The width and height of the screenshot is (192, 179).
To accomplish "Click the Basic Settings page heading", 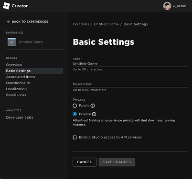I will [x=104, y=42].
